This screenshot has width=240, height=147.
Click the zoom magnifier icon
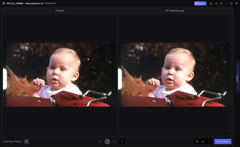pyautogui.click(x=197, y=141)
